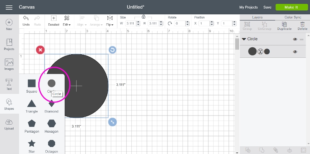Click the X position input field
The width and height of the screenshot is (310, 154).
[x=204, y=23]
